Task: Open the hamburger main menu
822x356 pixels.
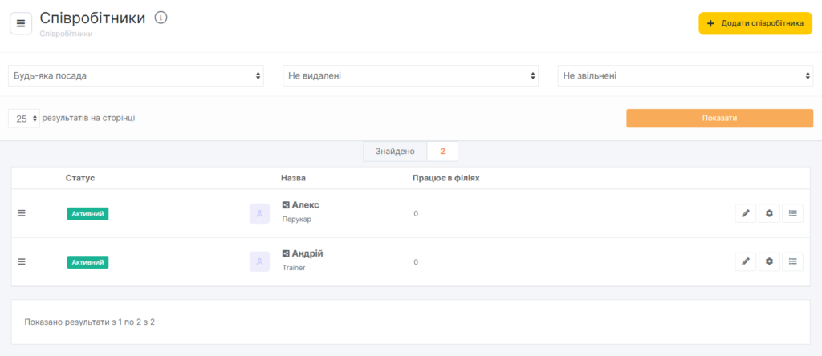Action: click(x=21, y=23)
